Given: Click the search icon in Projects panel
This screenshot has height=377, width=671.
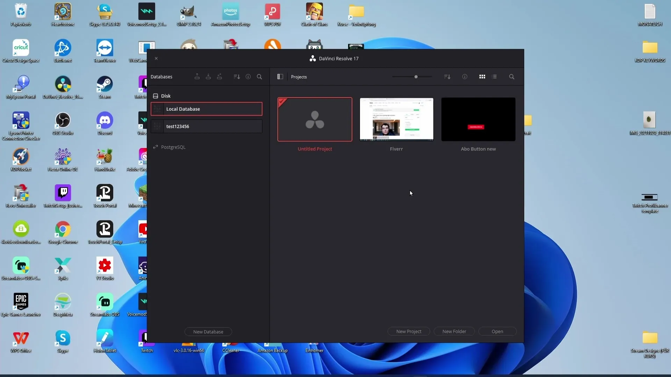Looking at the screenshot, I should (x=512, y=76).
